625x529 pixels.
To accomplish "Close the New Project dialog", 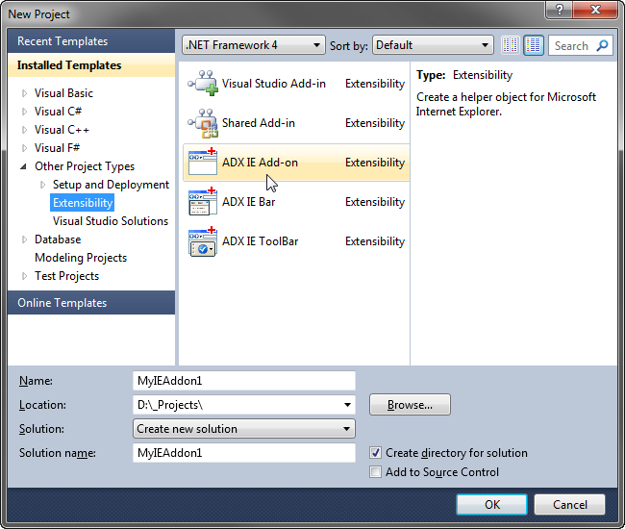I will [595, 10].
